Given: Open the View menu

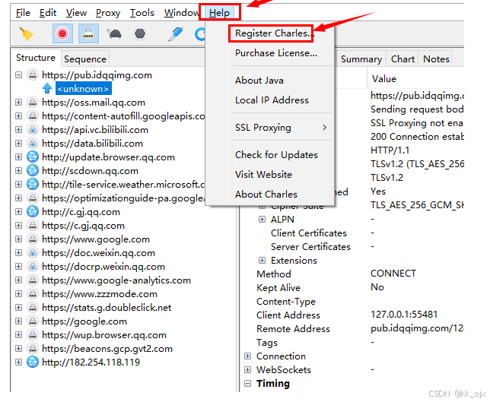Looking at the screenshot, I should [x=76, y=13].
